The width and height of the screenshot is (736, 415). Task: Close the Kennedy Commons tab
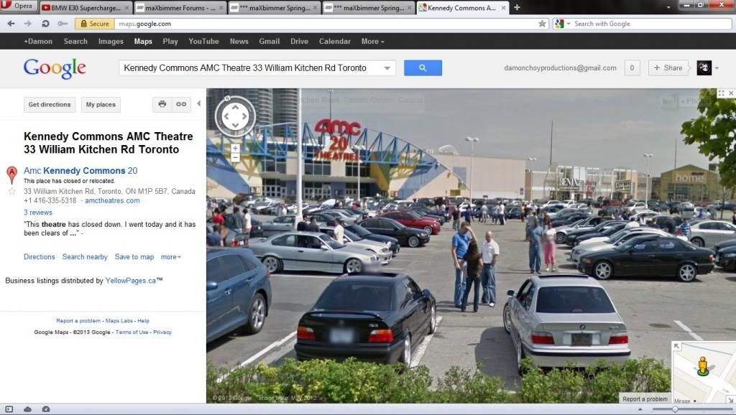[504, 8]
